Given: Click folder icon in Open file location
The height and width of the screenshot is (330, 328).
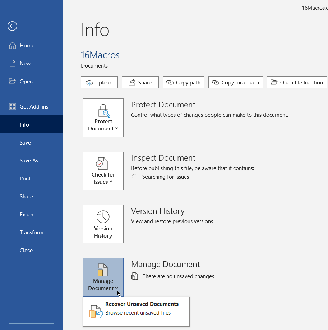Looking at the screenshot, I should [x=274, y=82].
